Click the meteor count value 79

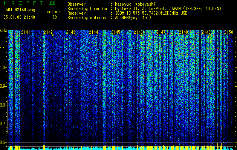point(55,17)
